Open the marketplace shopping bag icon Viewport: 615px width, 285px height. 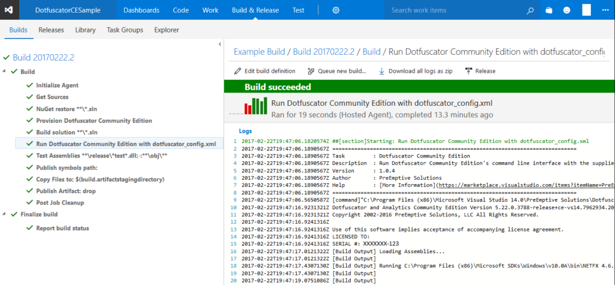tap(549, 10)
